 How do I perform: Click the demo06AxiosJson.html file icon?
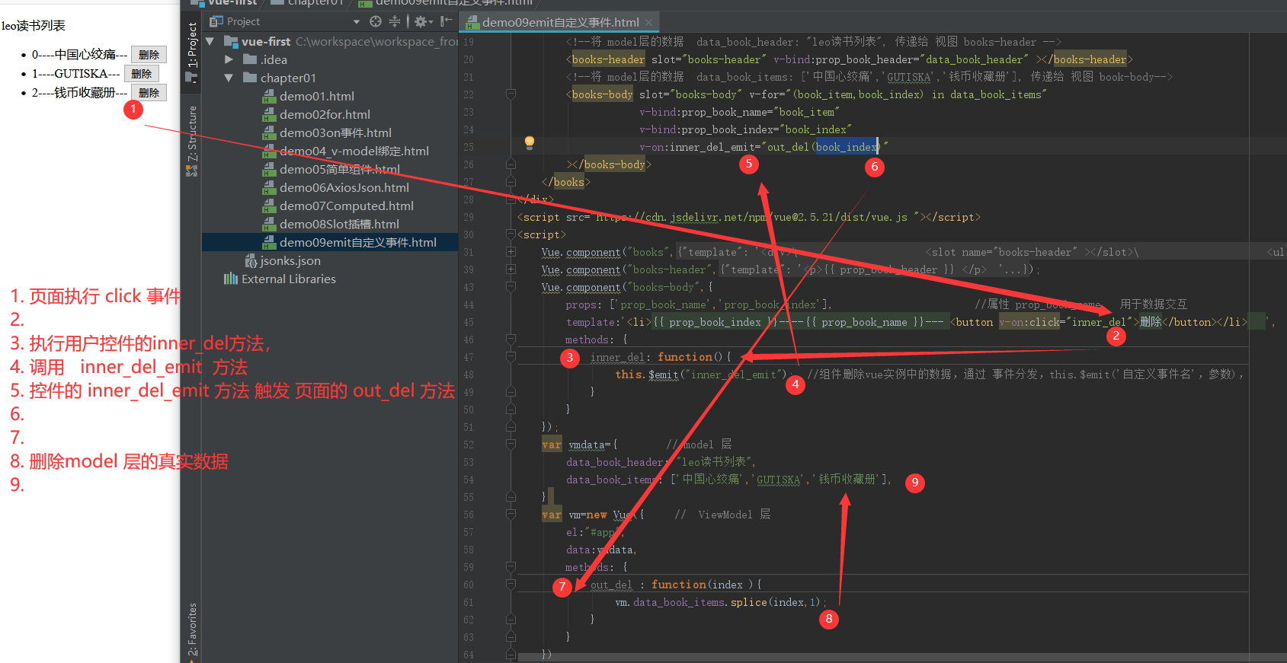click(269, 187)
